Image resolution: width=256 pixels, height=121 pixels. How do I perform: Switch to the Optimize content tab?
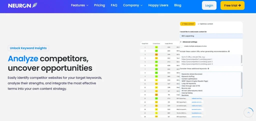[205, 24]
